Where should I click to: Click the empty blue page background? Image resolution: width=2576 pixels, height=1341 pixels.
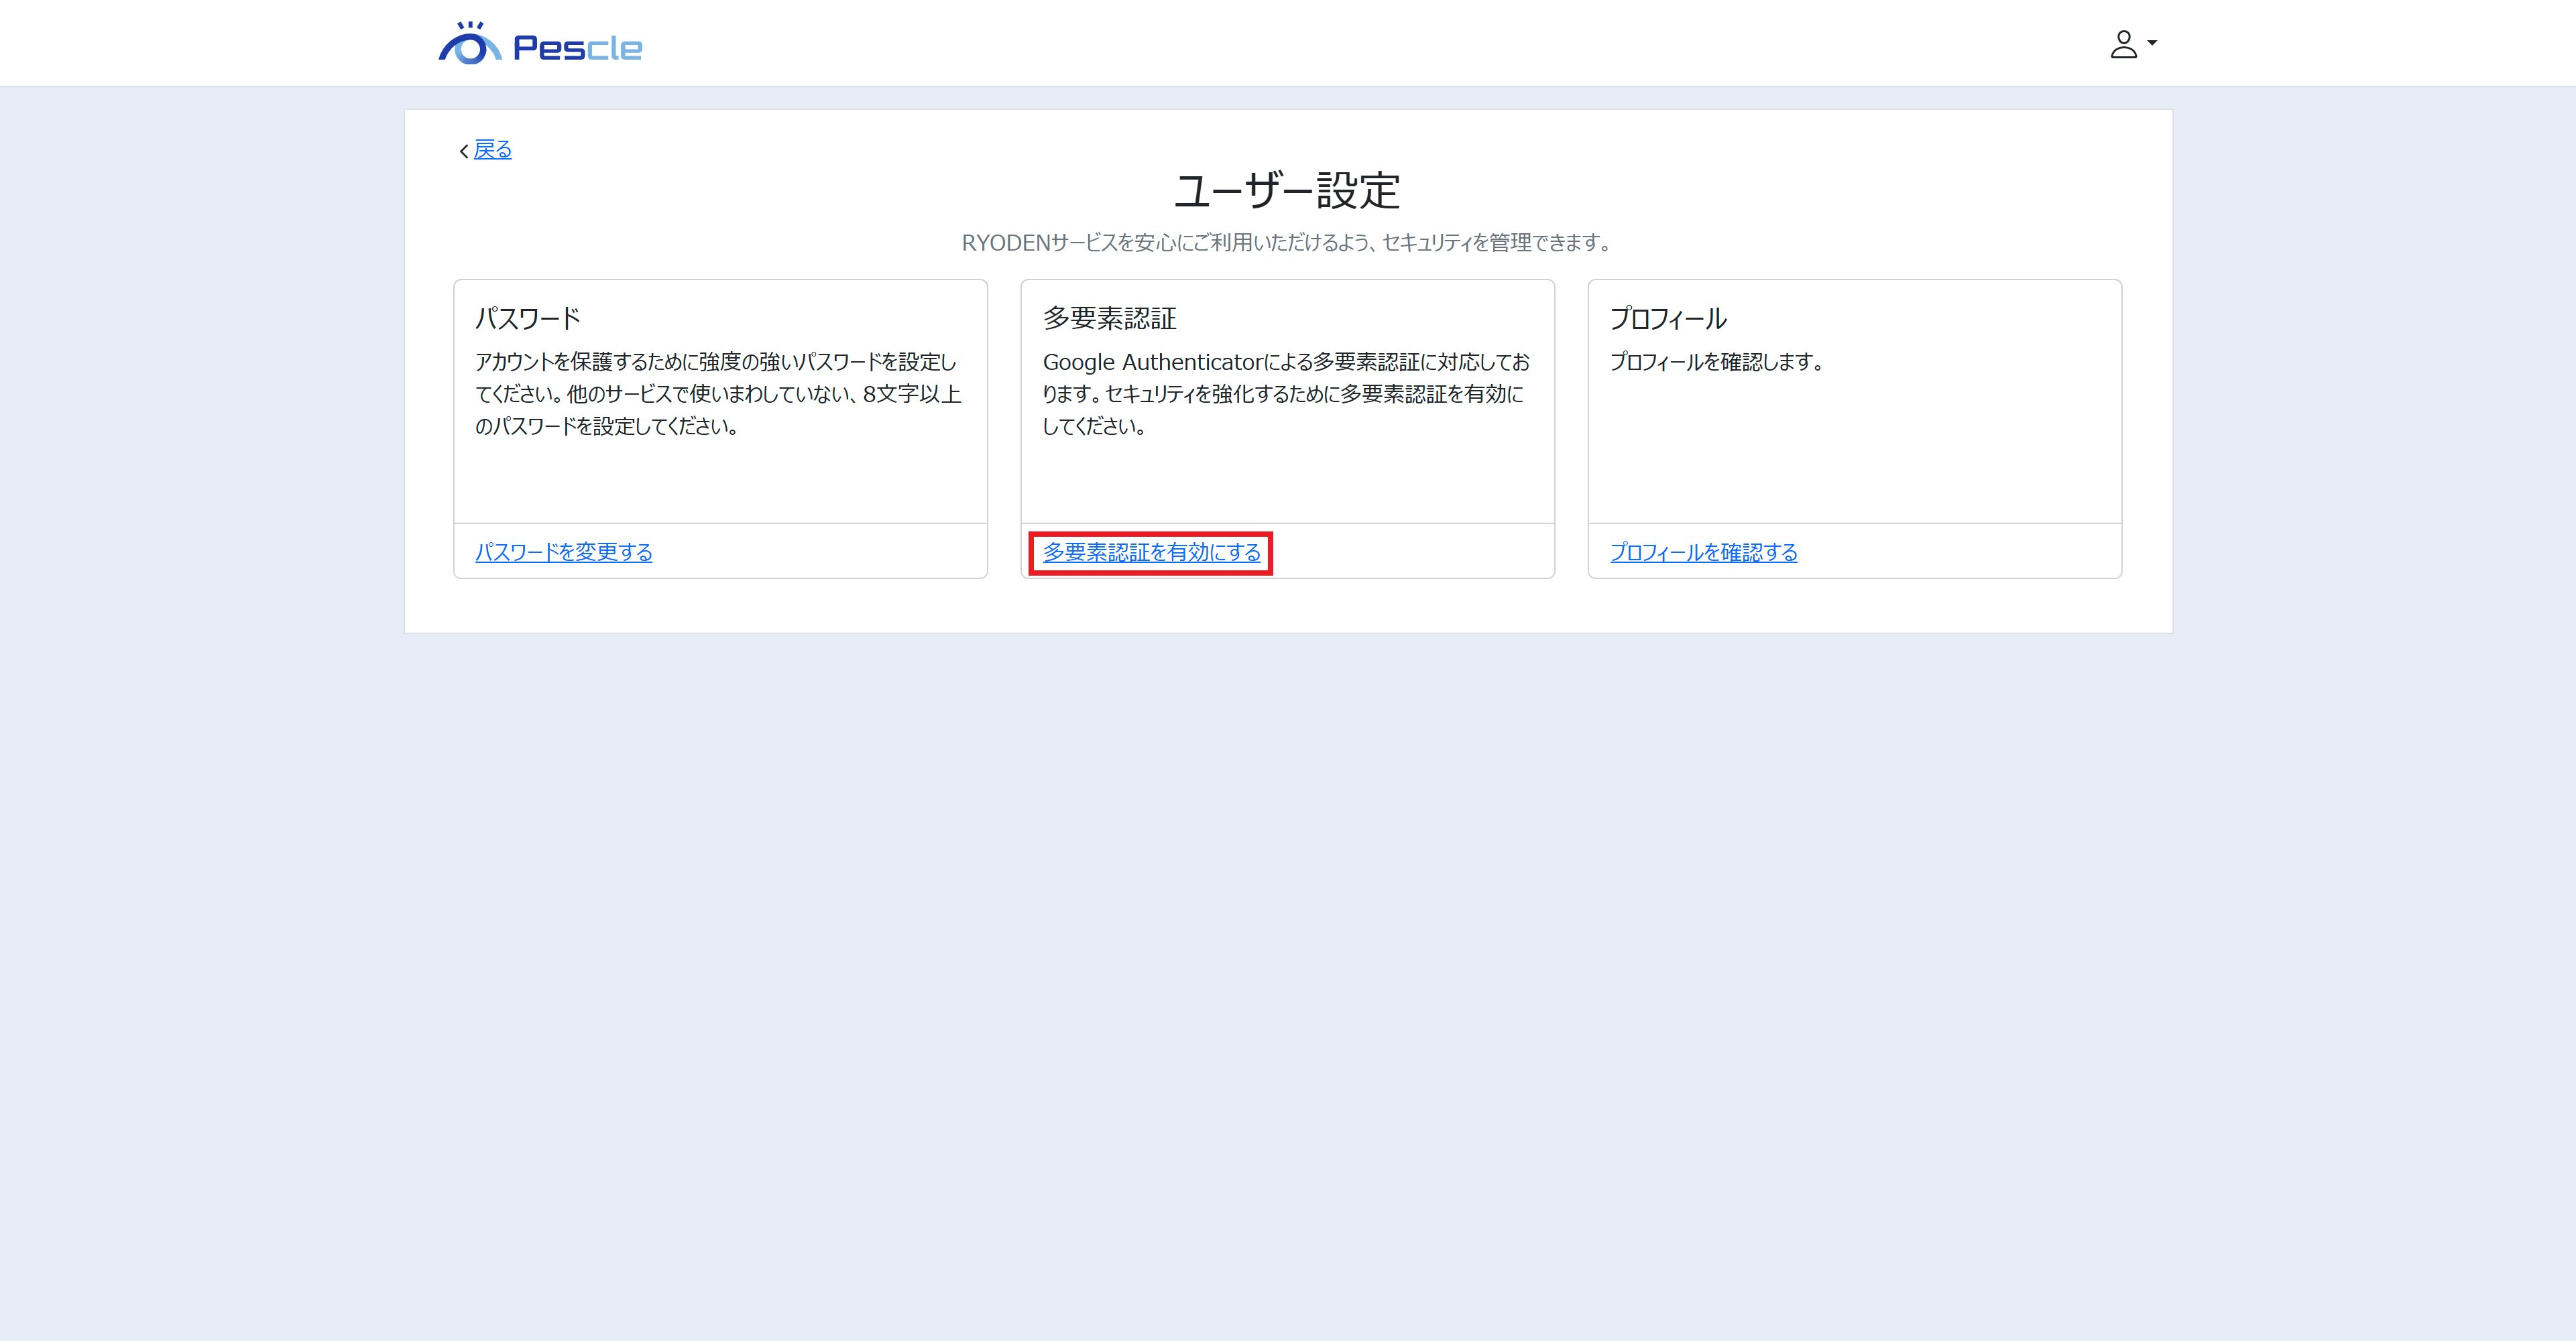[x=1287, y=950]
